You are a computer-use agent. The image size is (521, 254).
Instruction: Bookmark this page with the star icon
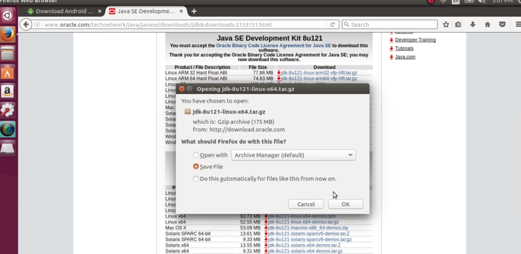tap(446, 25)
